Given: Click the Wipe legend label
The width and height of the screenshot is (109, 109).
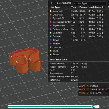Looking at the screenshot, I should 55,51.
